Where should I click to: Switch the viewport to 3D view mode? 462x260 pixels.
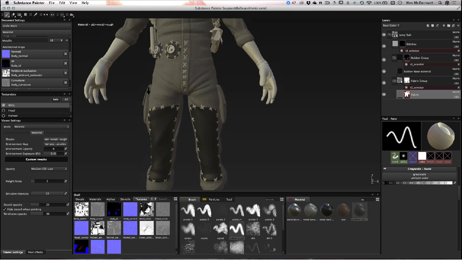click(x=62, y=14)
